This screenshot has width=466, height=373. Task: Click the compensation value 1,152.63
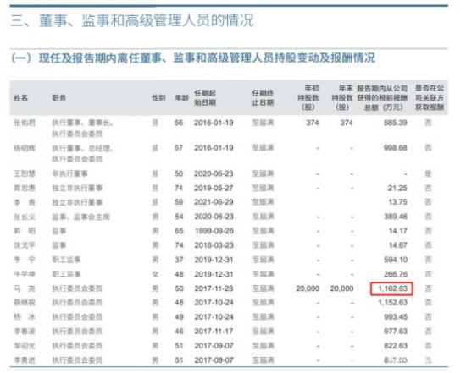[x=392, y=303]
